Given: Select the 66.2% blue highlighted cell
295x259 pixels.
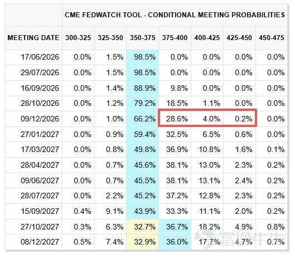Looking at the screenshot, I should tap(143, 119).
